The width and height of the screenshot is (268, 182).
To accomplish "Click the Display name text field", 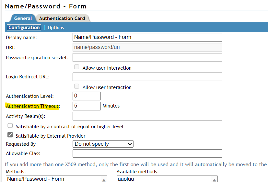I will 147,37.
